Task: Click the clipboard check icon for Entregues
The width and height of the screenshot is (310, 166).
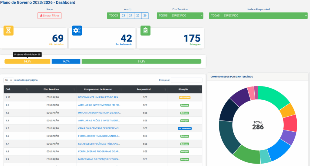Action: click(145, 30)
